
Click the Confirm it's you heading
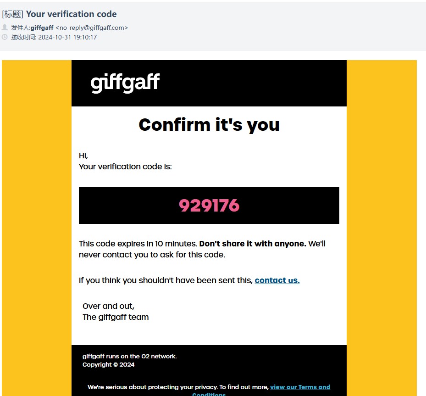click(209, 125)
